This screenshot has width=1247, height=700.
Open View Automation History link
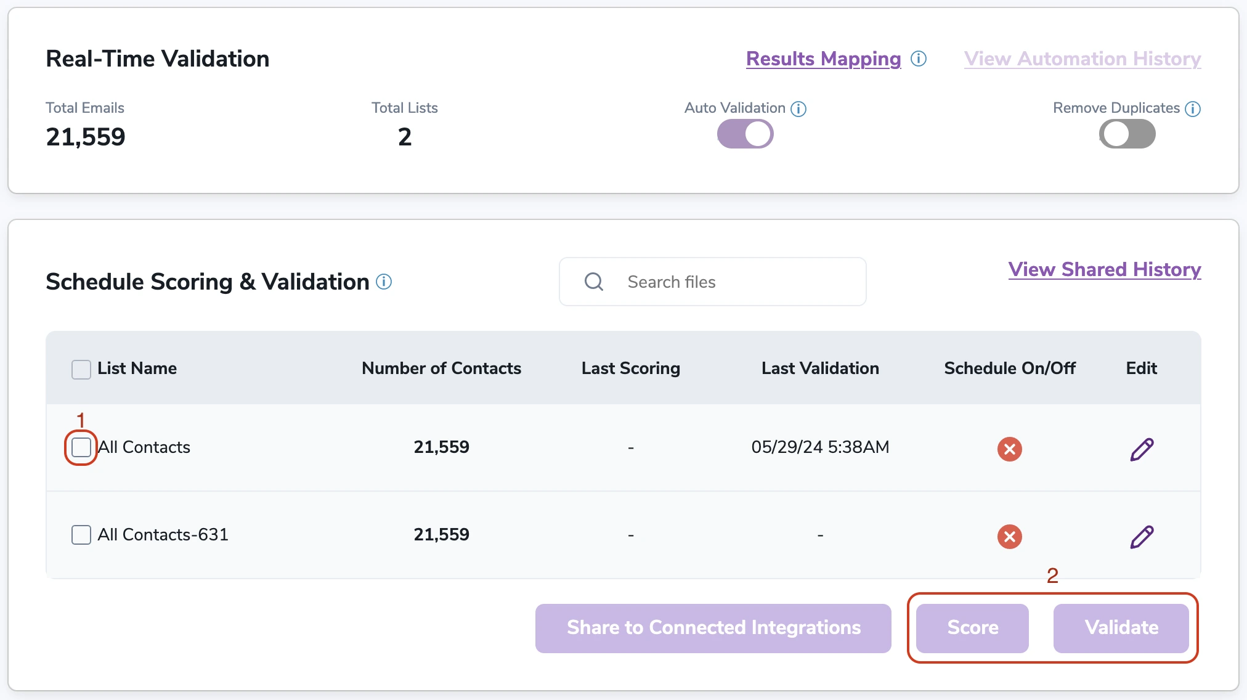pos(1082,59)
